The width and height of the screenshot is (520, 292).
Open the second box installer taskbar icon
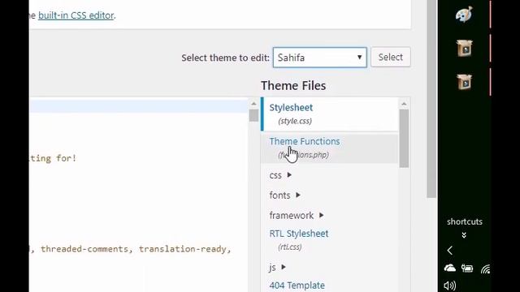464,82
